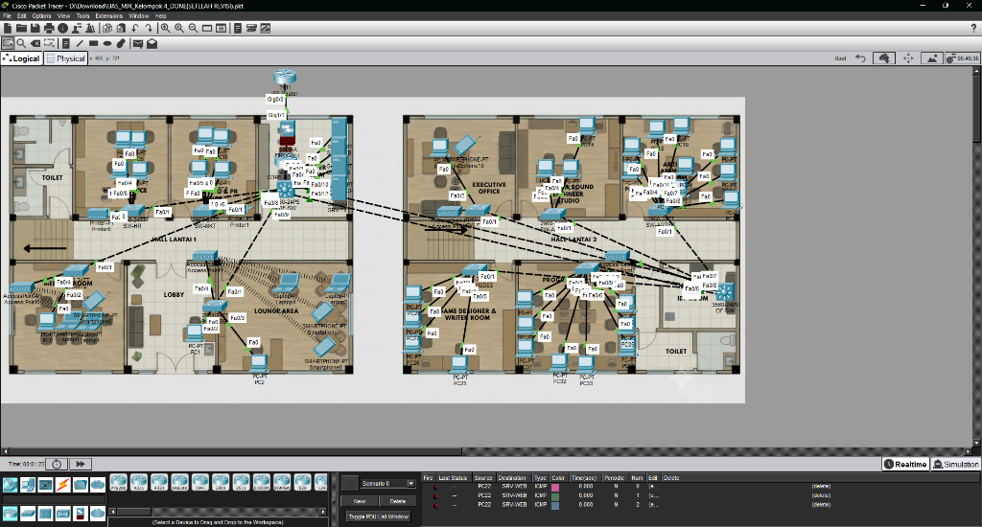Select the Draw Freeform tool
The image size is (982, 527).
[121, 43]
